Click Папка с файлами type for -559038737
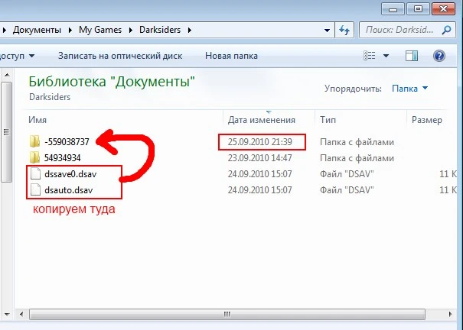The width and height of the screenshot is (463, 330). 357,142
